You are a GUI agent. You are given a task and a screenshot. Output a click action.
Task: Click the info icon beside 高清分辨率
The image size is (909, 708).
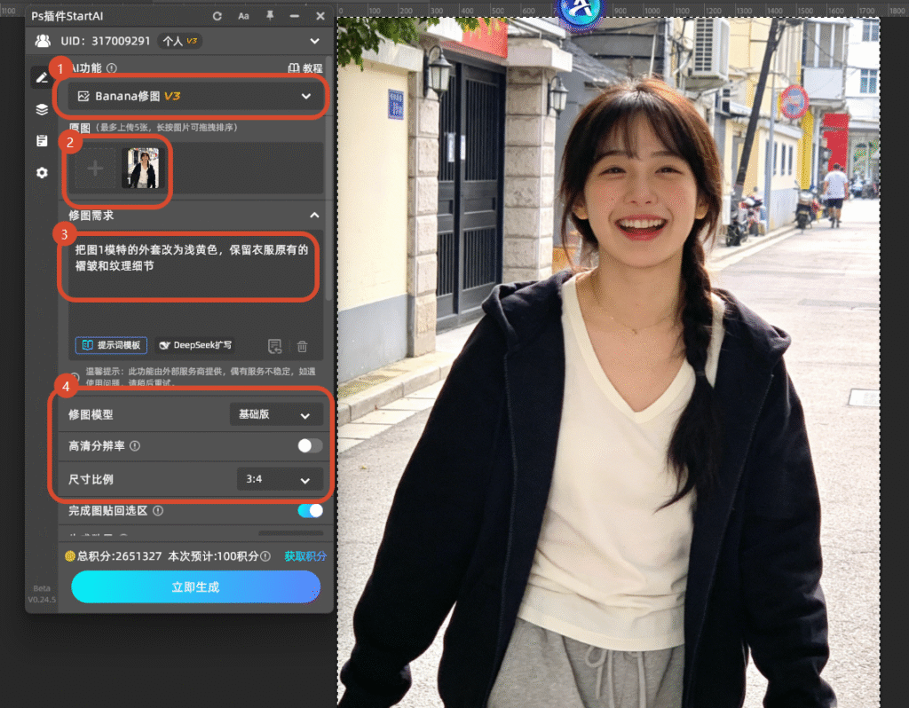(135, 445)
